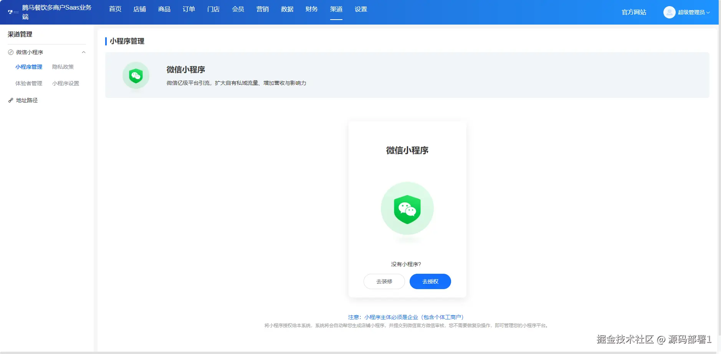Click the gray authorization explanation text
The width and height of the screenshot is (721, 354).
(407, 326)
